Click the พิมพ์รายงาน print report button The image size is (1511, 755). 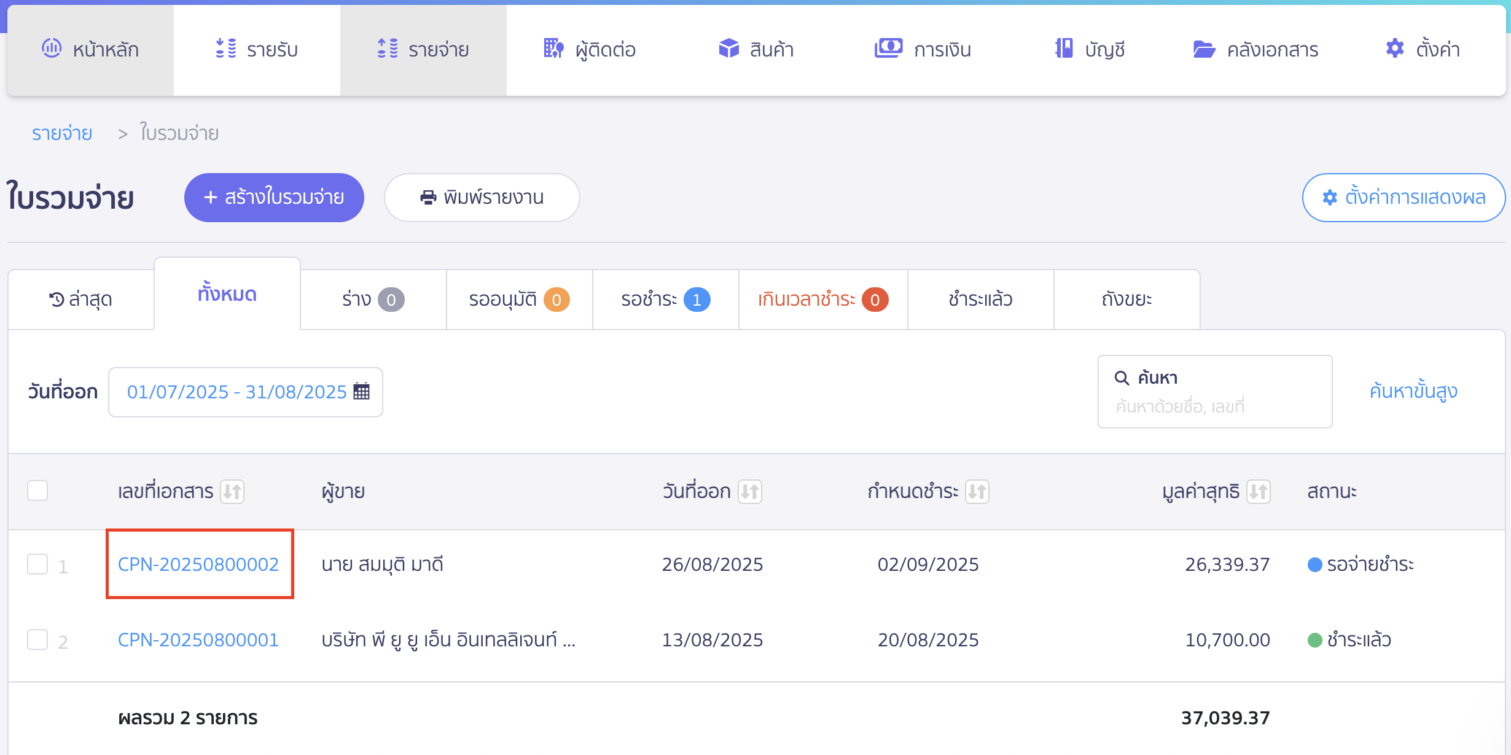482,198
